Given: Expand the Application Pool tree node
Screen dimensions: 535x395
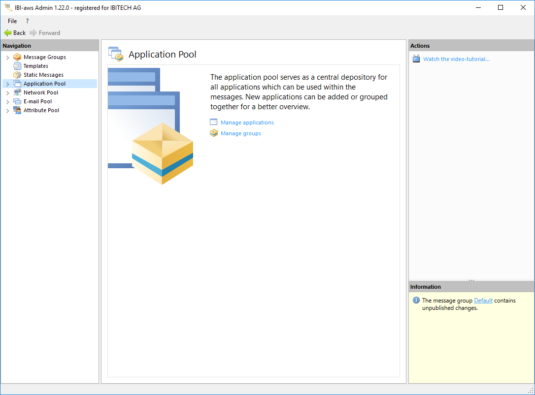Looking at the screenshot, I should [7, 84].
